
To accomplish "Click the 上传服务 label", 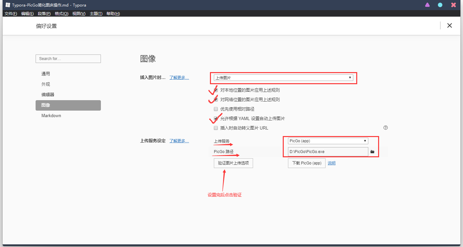I will (222, 141).
